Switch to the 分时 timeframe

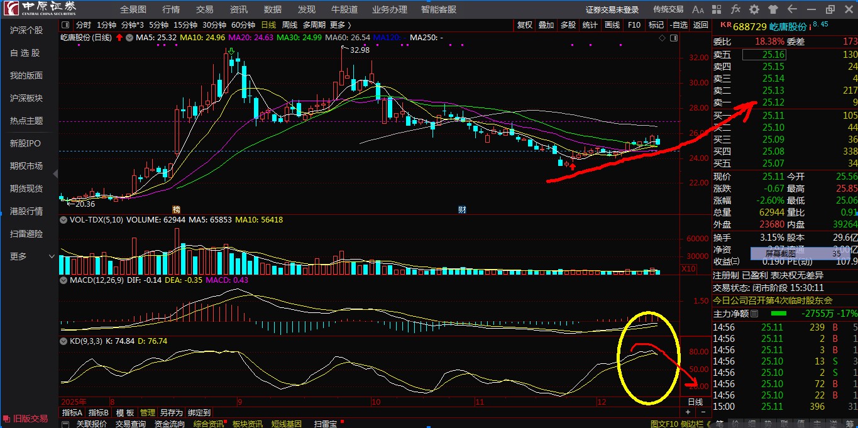83,25
